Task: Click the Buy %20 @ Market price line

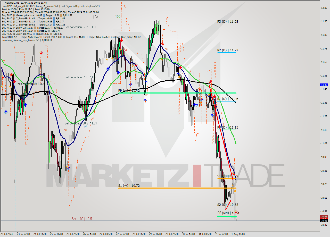Action: 37,15
